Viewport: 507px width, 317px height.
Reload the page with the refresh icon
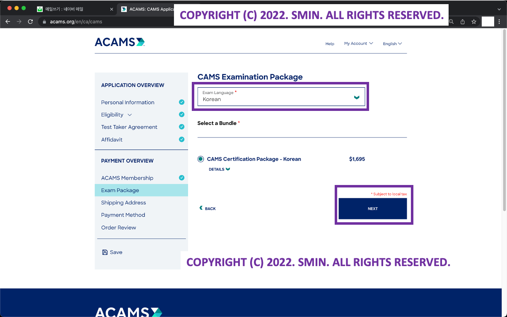tap(30, 22)
